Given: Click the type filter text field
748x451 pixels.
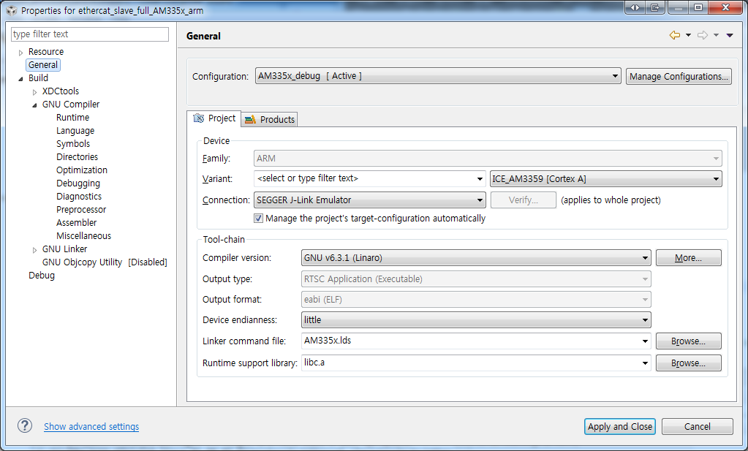Looking at the screenshot, I should click(x=90, y=34).
